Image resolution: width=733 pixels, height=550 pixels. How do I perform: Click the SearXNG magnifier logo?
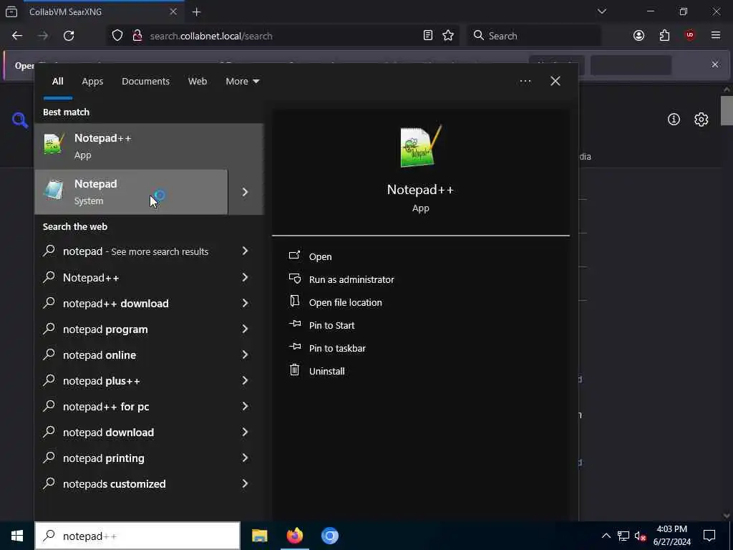(19, 120)
